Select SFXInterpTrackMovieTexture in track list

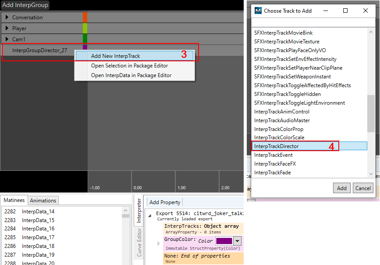click(309, 42)
